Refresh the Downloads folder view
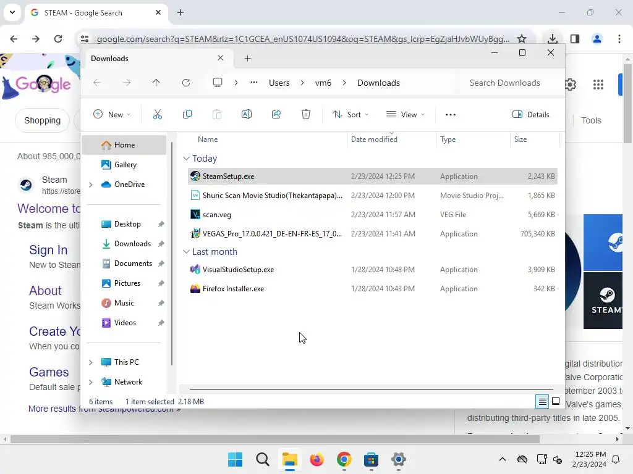The image size is (633, 474). [x=186, y=83]
